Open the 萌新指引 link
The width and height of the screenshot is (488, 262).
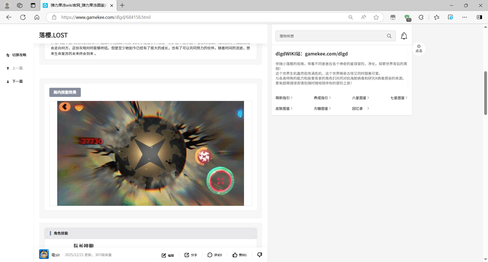point(284,98)
